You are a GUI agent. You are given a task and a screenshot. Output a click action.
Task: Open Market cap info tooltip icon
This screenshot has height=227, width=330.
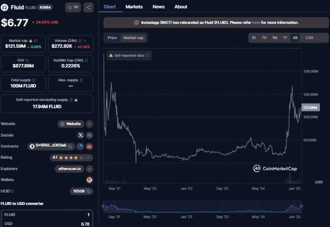pyautogui.click(x=36, y=41)
